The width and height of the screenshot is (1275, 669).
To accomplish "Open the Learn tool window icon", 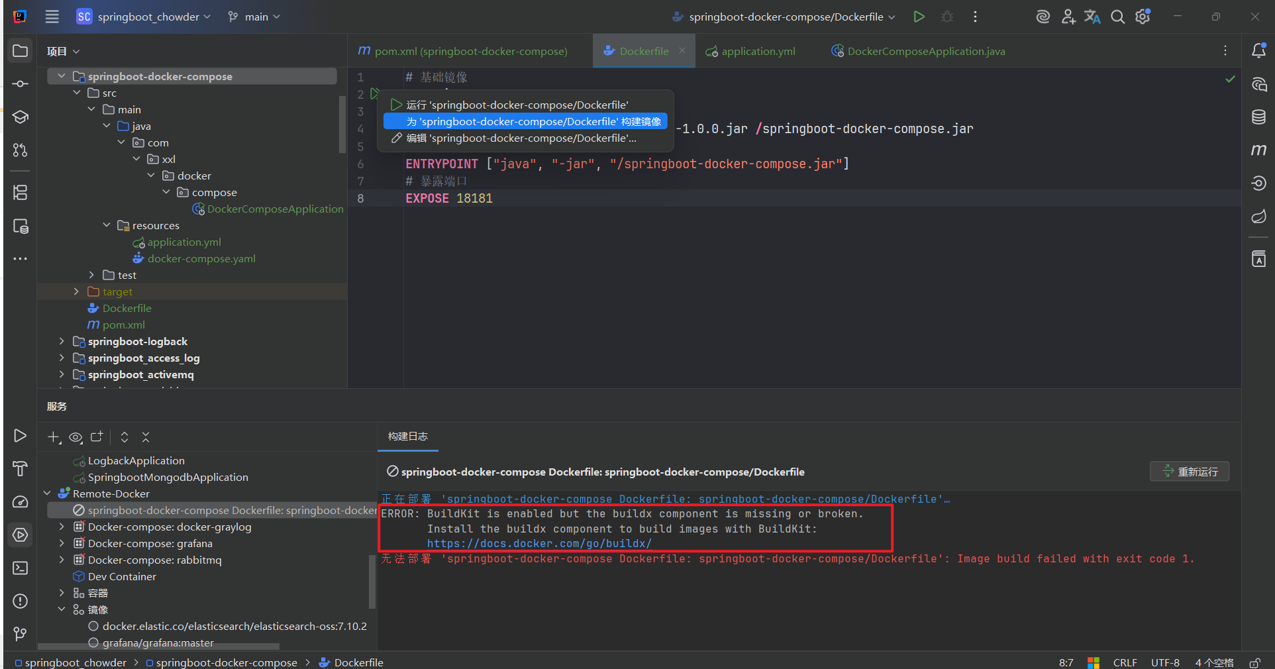I will pyautogui.click(x=21, y=117).
